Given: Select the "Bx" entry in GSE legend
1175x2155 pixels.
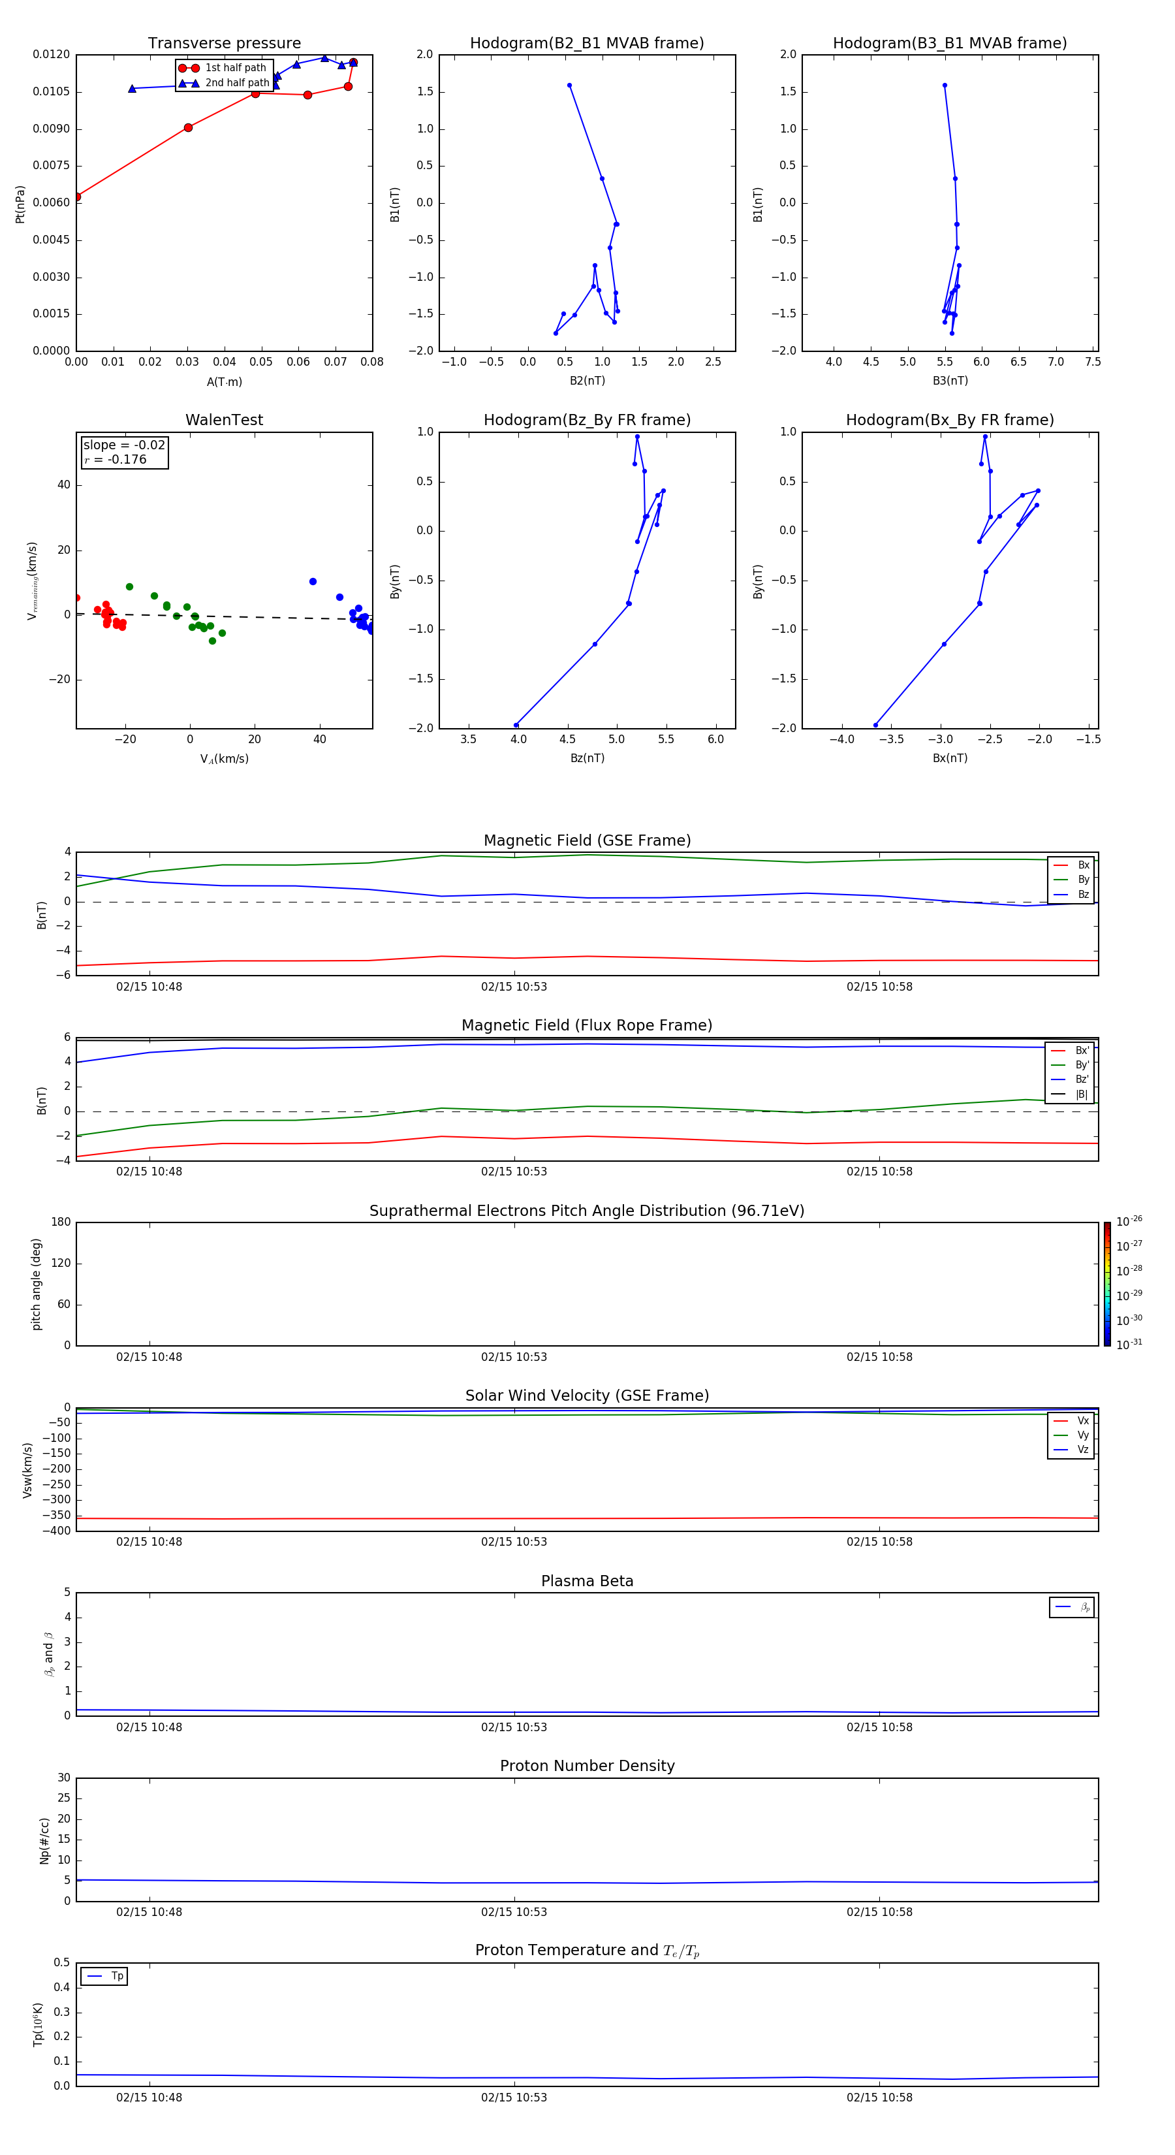Looking at the screenshot, I should (x=1072, y=865).
